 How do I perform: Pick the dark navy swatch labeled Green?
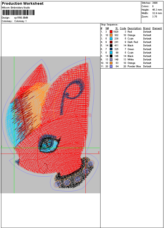point(111,49)
